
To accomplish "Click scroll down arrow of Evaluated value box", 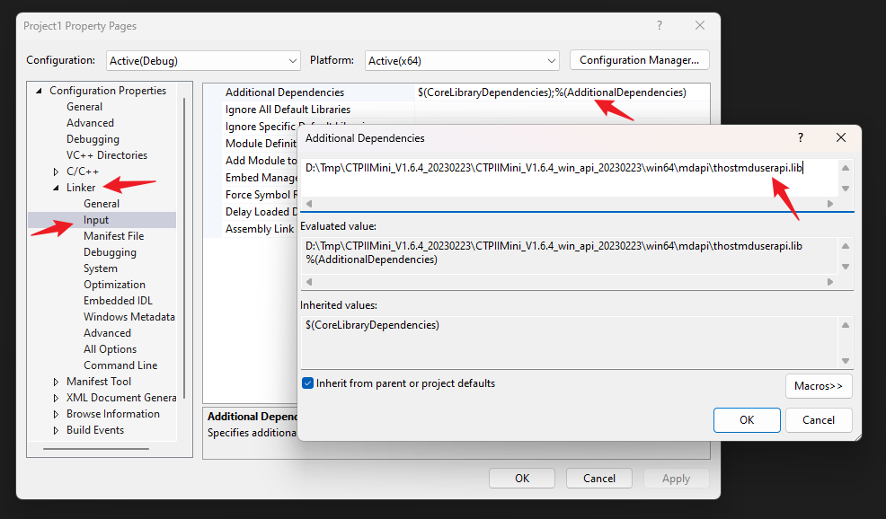I will (x=846, y=267).
